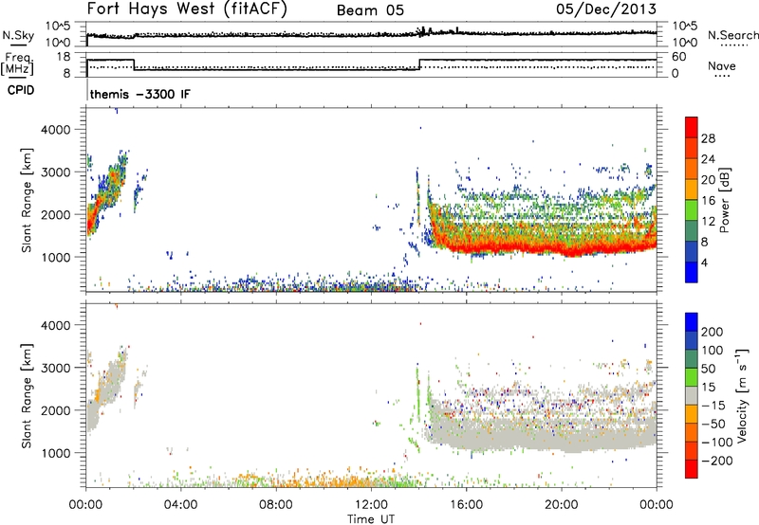Click the '-15' label on Velocity color bar
Image resolution: width=759 pixels, height=525 pixels.
[x=713, y=406]
